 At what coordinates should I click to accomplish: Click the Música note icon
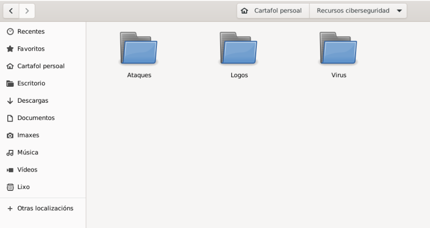point(10,153)
